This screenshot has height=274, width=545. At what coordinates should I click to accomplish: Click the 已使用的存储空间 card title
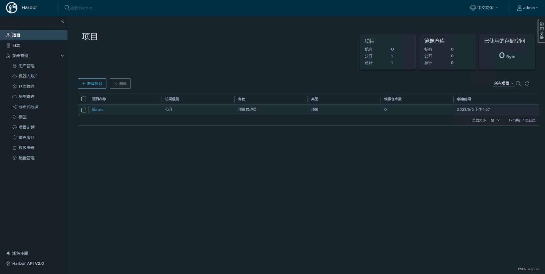505,41
